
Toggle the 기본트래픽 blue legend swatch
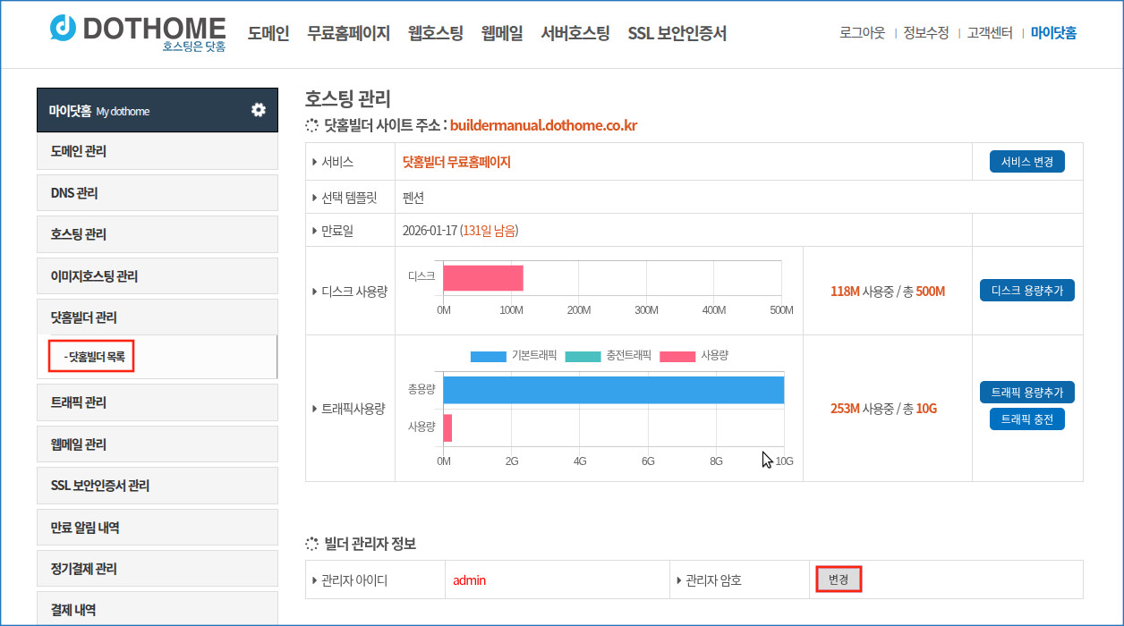point(488,356)
